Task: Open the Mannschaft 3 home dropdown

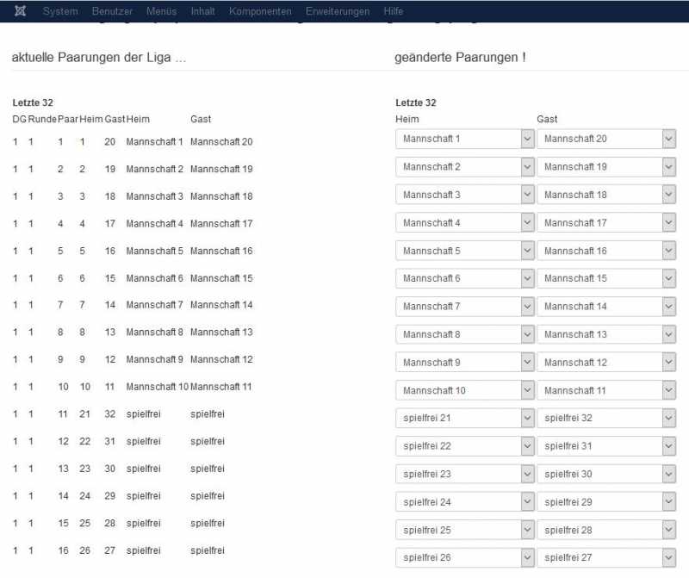Action: 465,195
